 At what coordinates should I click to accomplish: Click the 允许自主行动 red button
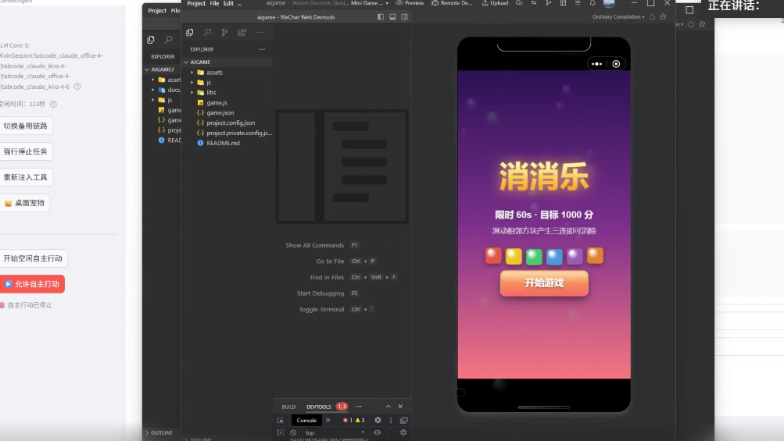tap(32, 284)
